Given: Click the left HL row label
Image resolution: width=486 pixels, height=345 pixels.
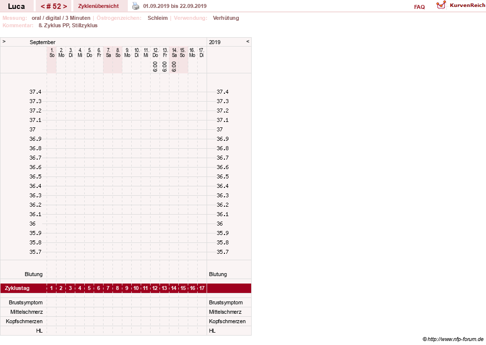Looking at the screenshot, I should (39, 331).
